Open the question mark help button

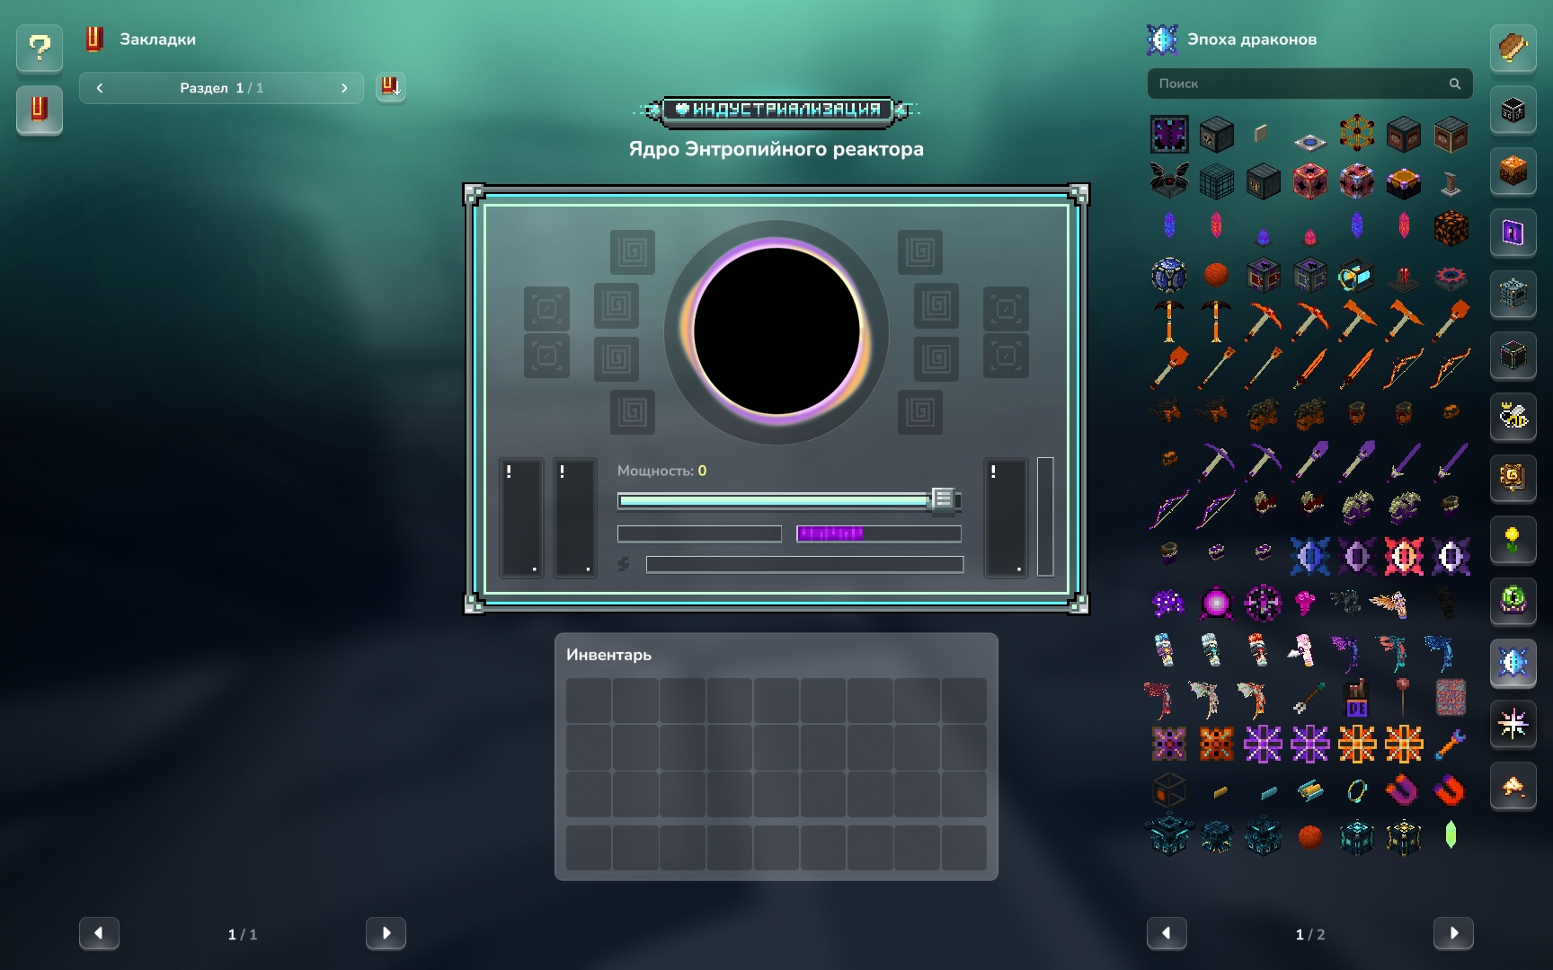pos(40,48)
